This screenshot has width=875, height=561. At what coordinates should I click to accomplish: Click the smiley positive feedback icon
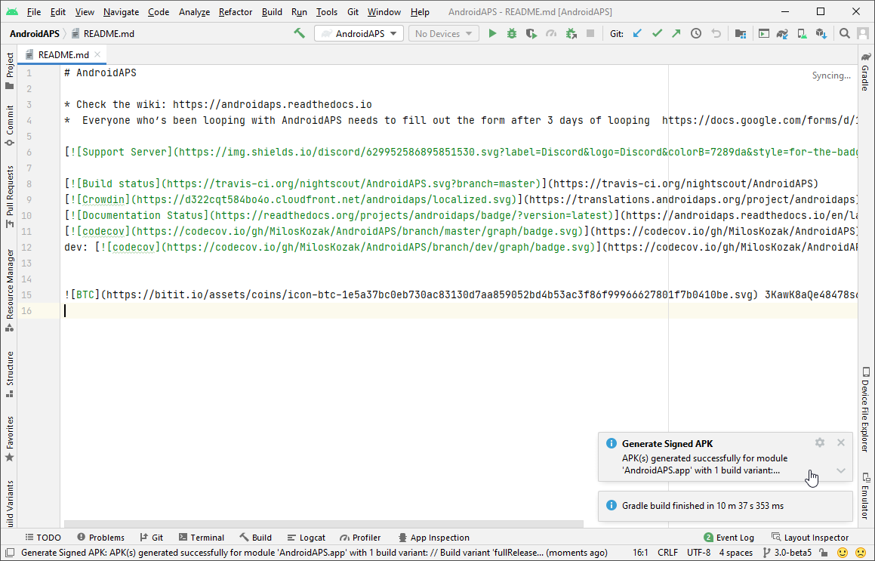pyautogui.click(x=843, y=553)
